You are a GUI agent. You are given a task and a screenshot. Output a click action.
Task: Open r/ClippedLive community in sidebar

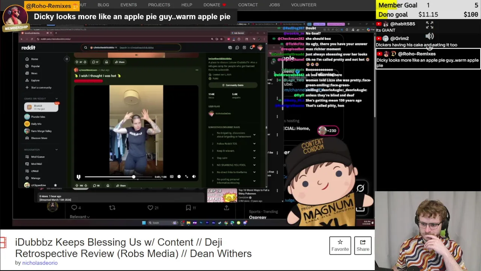[35, 185]
